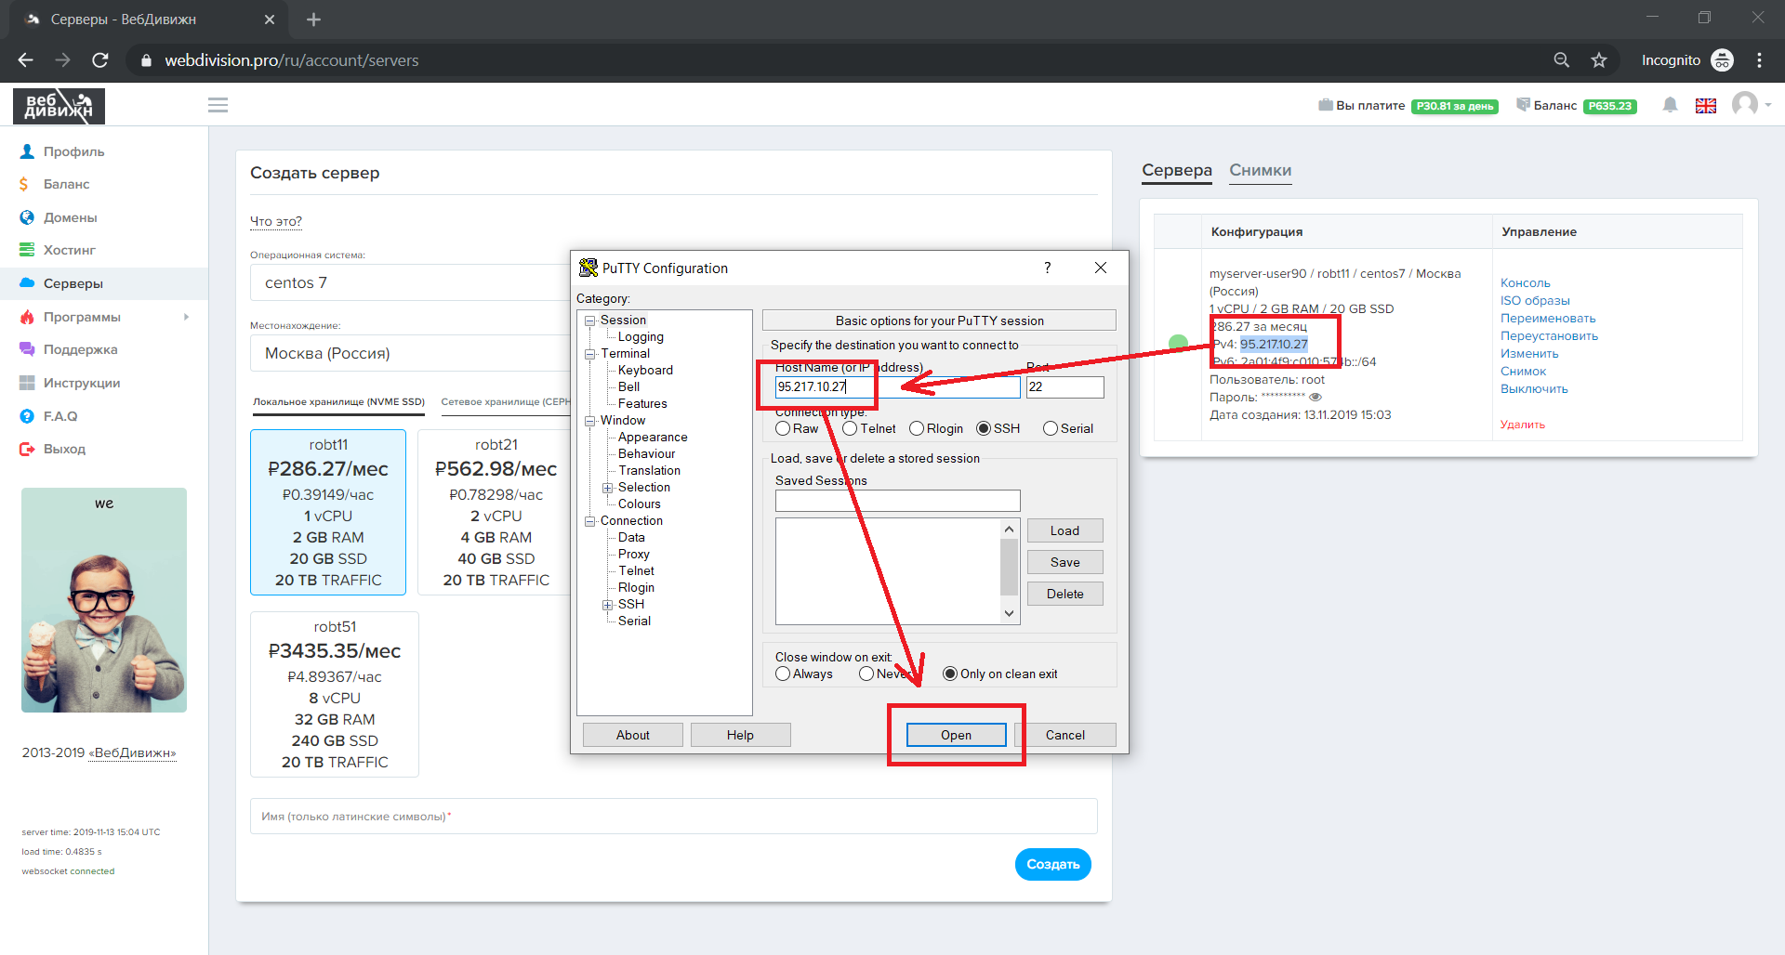Reveal password with the eye icon
This screenshot has width=1785, height=955.
coord(1316,397)
